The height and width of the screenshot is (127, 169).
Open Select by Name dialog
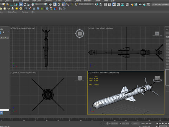8,5
